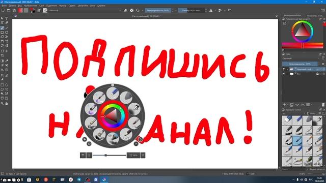Adjust the layer opacity slider
Viewport: 326px width, 183px height.
[x=300, y=64]
